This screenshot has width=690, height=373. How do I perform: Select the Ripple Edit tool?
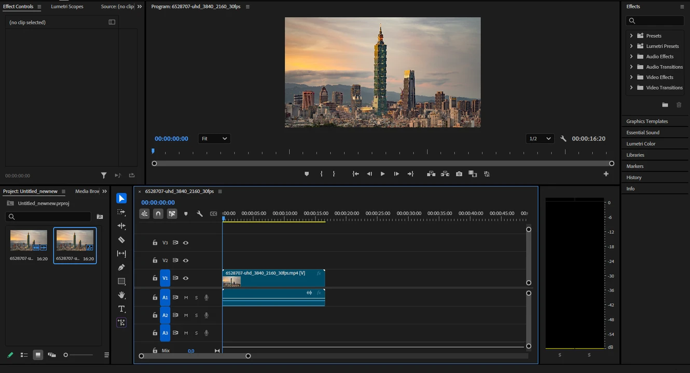121,226
